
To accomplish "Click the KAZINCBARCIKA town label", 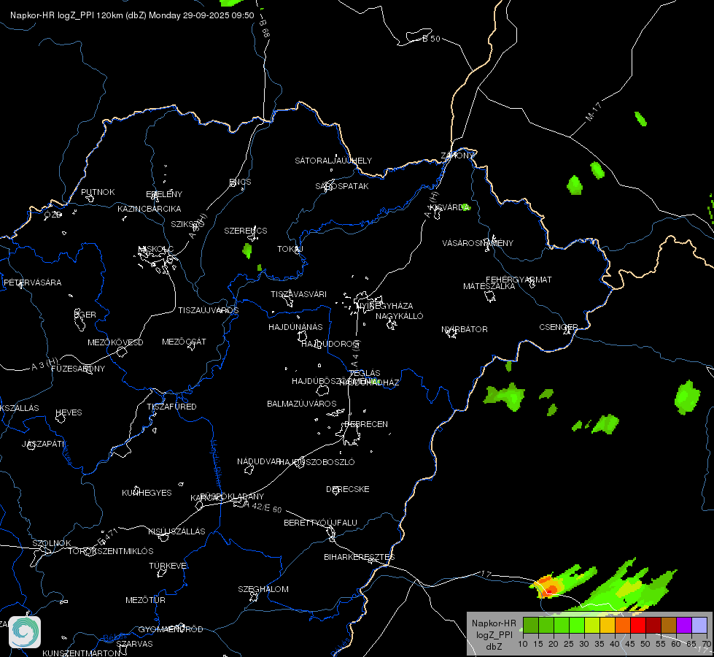I will (150, 209).
